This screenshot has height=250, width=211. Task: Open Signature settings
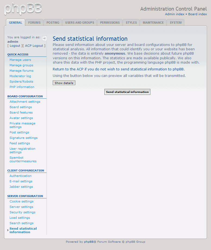(x=24, y=138)
